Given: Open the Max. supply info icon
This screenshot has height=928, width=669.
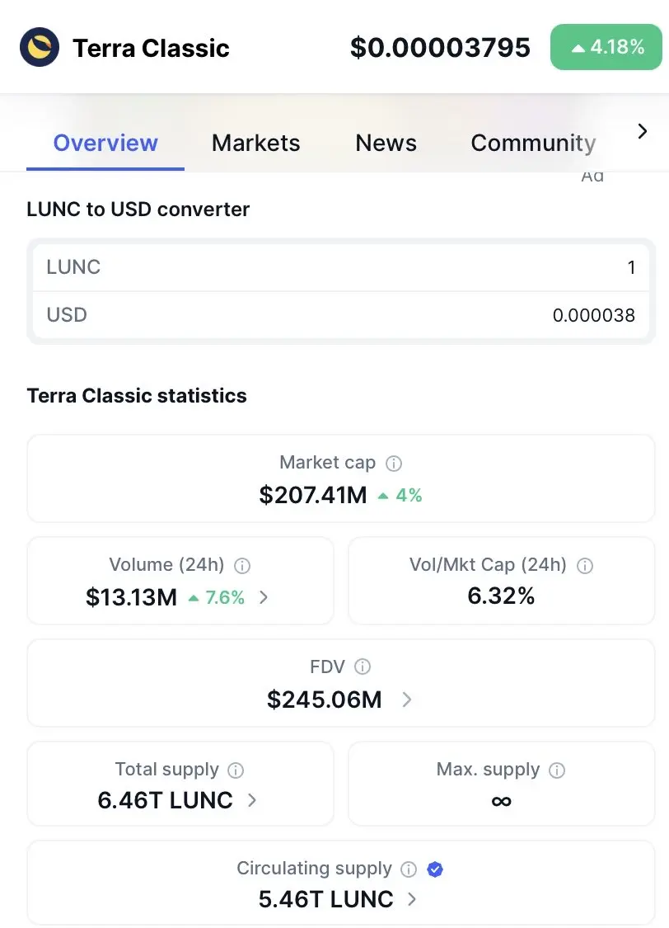Looking at the screenshot, I should [557, 770].
